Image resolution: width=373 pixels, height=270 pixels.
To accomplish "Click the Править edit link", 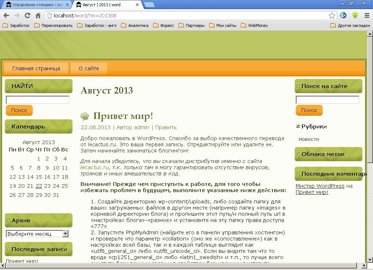I will point(166,127).
